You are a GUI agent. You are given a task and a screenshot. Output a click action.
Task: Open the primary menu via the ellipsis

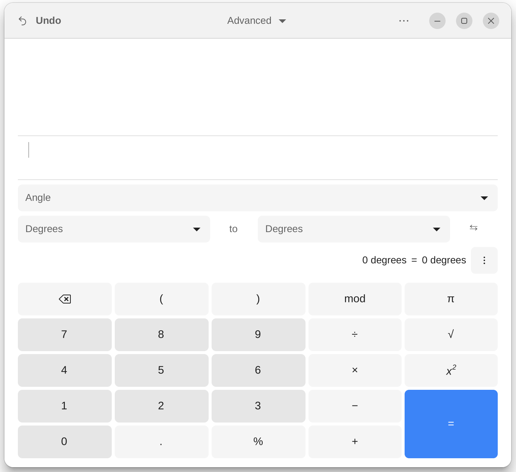point(404,20)
